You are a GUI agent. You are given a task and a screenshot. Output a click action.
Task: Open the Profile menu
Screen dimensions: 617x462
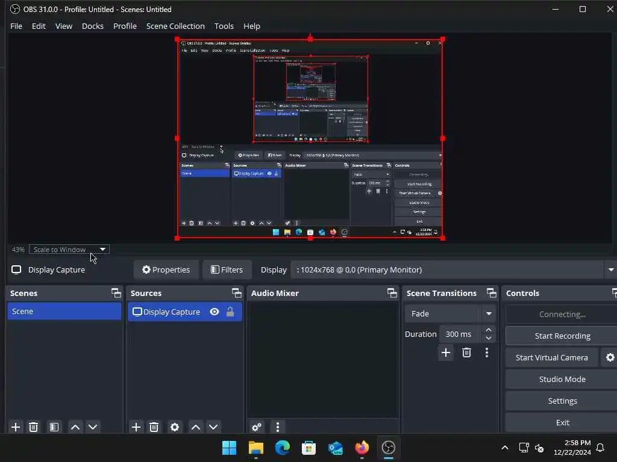pyautogui.click(x=125, y=26)
